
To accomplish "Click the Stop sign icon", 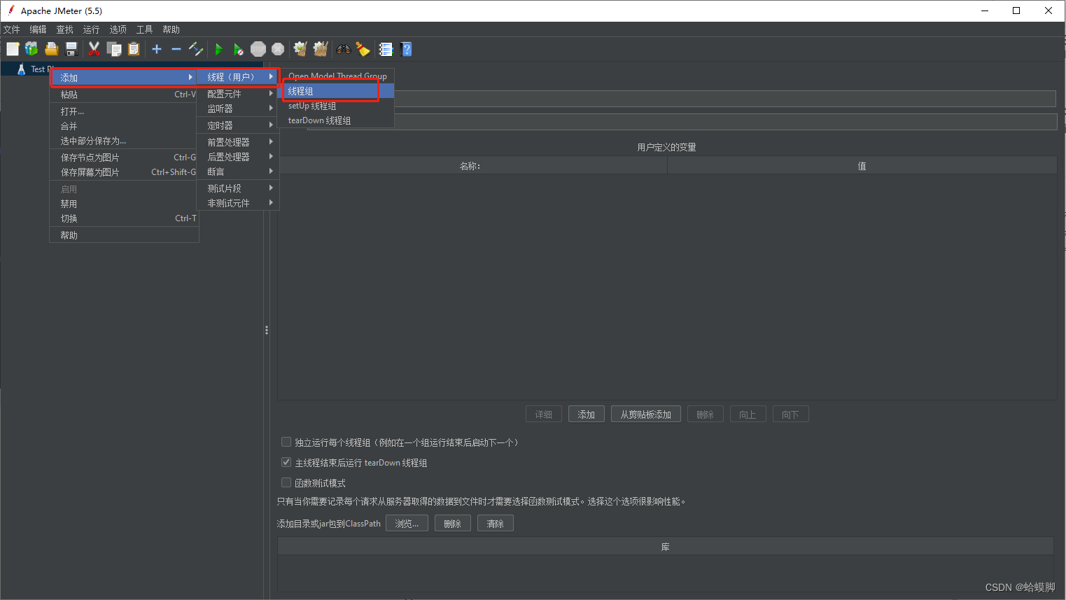I will point(258,49).
